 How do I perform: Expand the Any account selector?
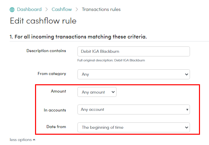[134, 109]
